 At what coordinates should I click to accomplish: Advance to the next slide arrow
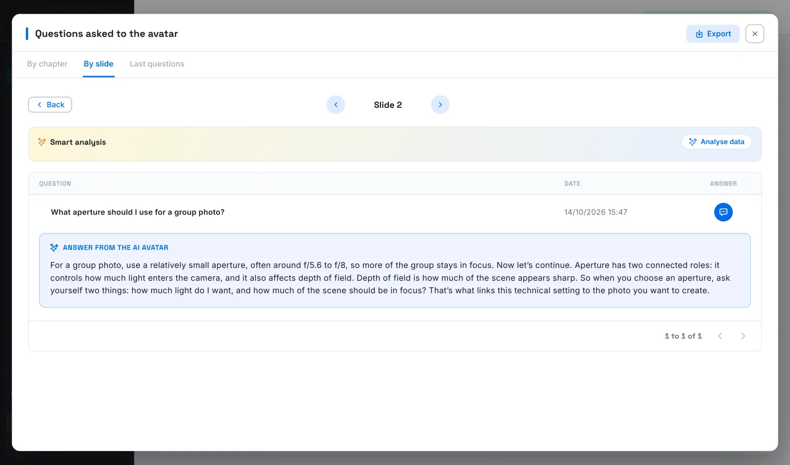[x=440, y=105]
